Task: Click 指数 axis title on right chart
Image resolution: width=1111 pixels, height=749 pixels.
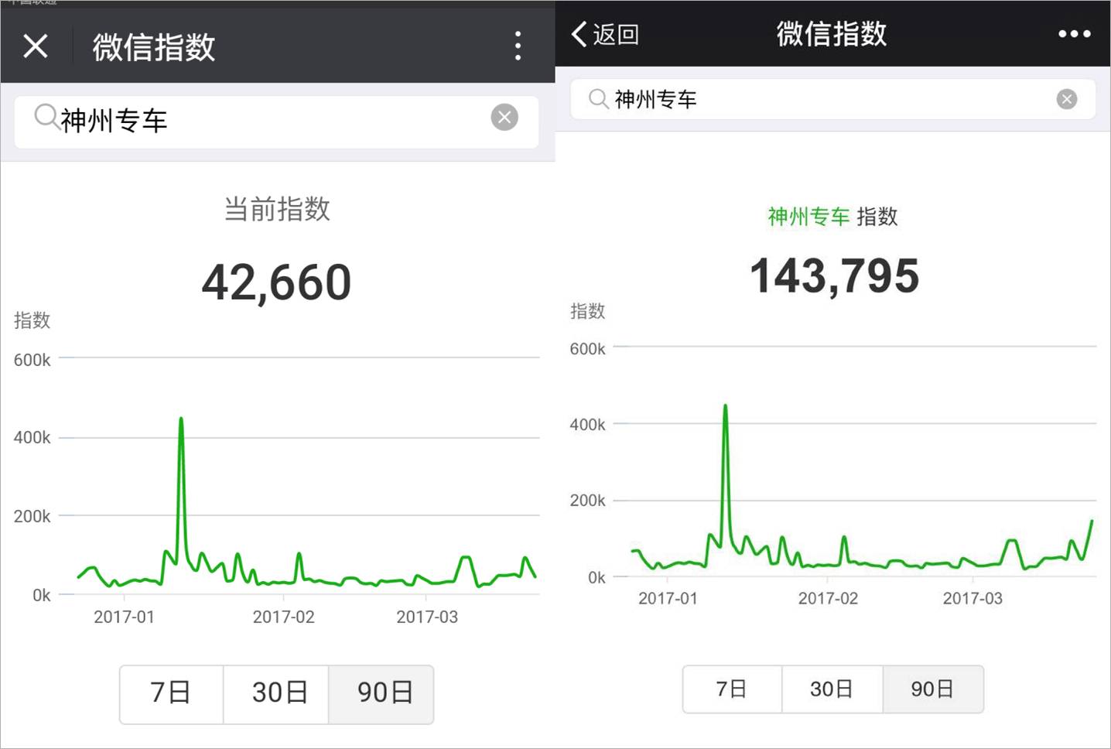Action: click(x=587, y=311)
